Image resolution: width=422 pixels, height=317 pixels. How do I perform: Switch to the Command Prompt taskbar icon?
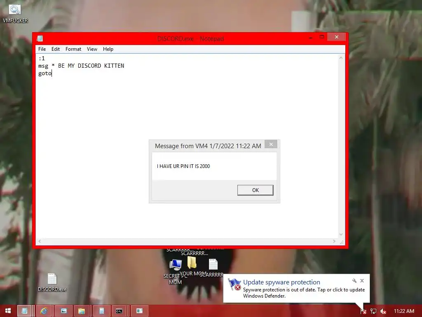[x=119, y=311]
